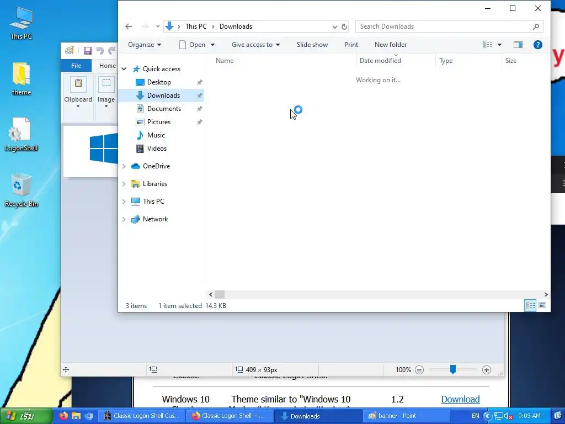Viewport: 565px width, 424px height.
Task: Show hidden tray icons arrow
Action: [x=487, y=416]
